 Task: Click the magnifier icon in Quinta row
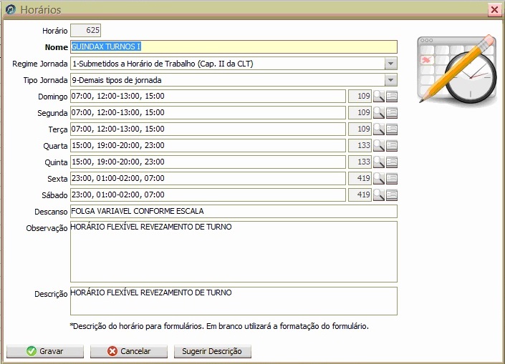[379, 162]
